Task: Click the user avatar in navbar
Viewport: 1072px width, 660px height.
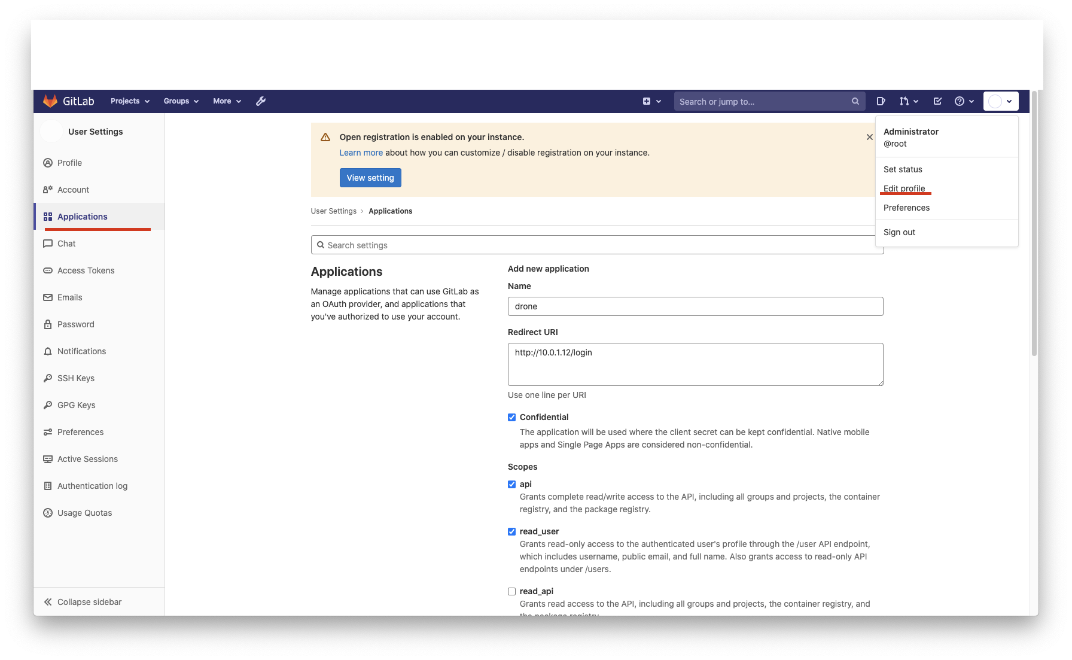Action: (995, 101)
